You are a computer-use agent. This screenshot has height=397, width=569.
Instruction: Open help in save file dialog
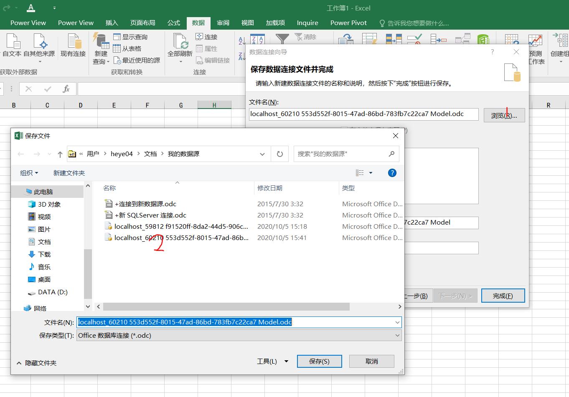pos(392,173)
